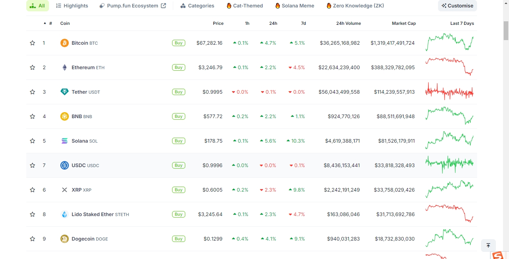Open XRP 7-day sparkline chart
509x259 pixels.
pyautogui.click(x=449, y=189)
